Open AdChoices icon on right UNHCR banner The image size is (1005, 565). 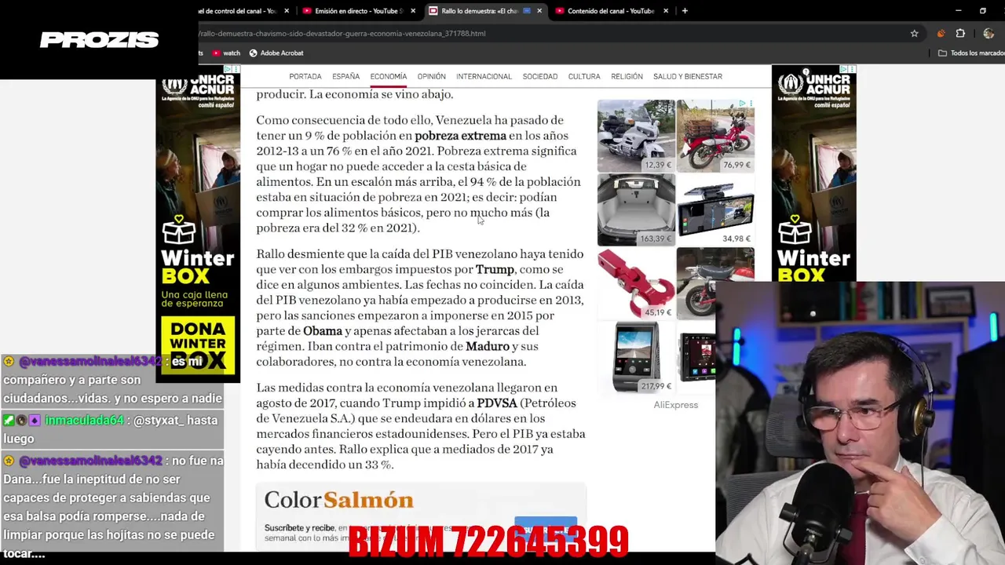pyautogui.click(x=842, y=69)
